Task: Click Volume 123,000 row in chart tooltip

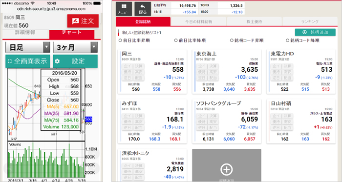Action: [x=61, y=127]
